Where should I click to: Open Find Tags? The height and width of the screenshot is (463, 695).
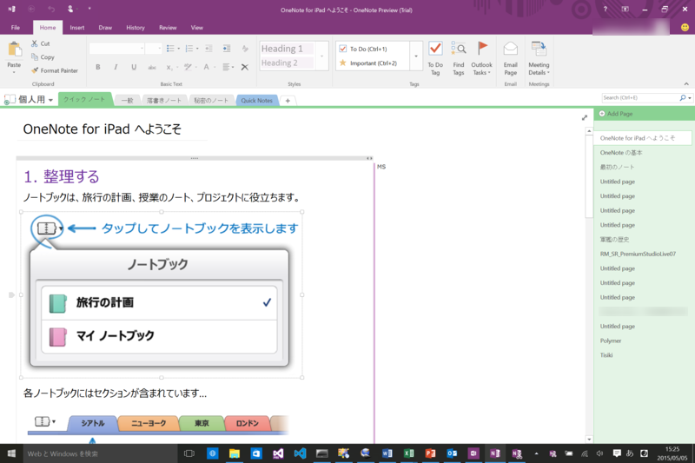pyautogui.click(x=459, y=58)
